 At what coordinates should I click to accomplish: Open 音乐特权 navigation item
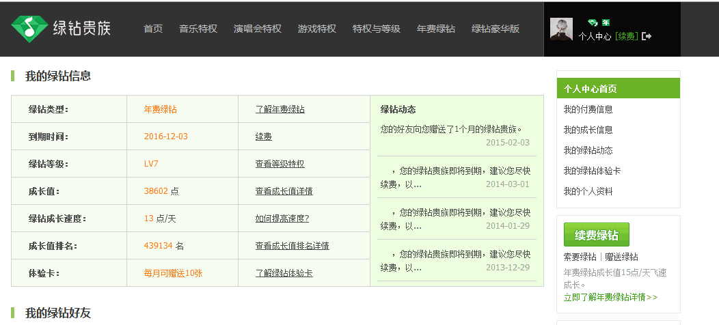[198, 29]
